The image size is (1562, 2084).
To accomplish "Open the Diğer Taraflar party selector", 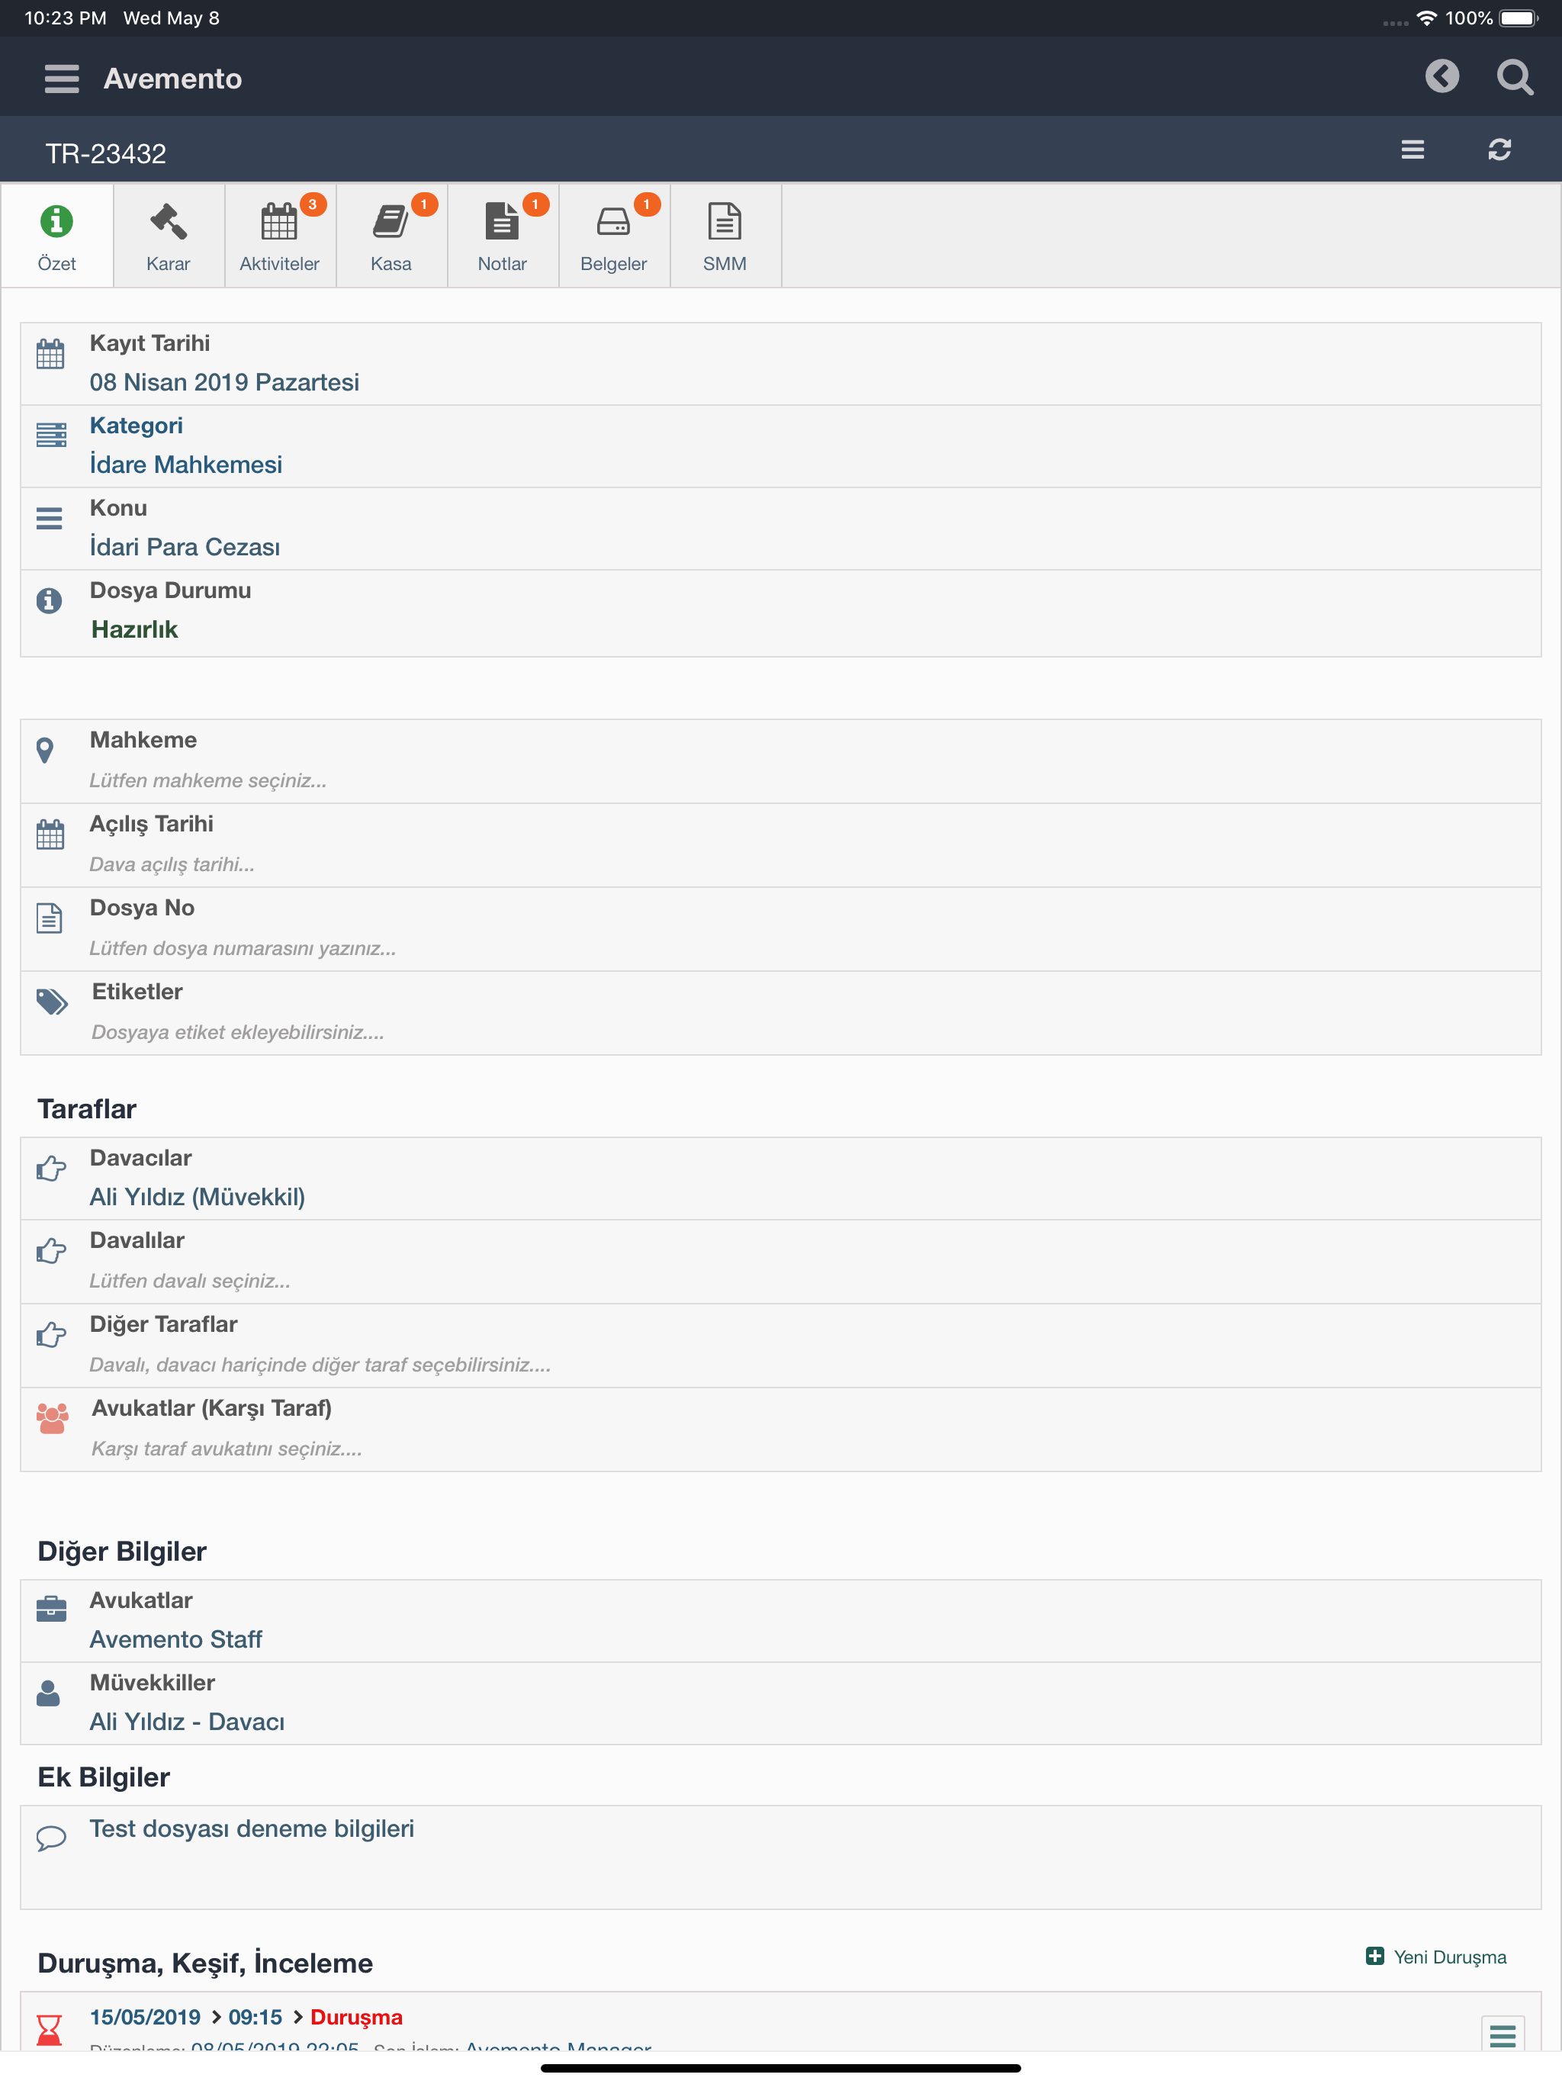I will [x=781, y=1346].
